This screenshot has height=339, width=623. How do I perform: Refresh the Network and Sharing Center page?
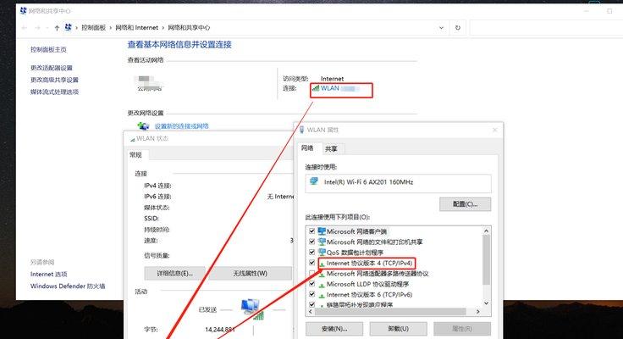pyautogui.click(x=458, y=27)
